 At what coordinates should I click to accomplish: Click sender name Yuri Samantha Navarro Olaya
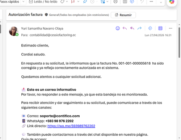42,29
